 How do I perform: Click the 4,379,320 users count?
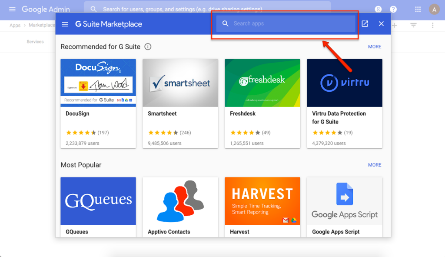pyautogui.click(x=329, y=144)
